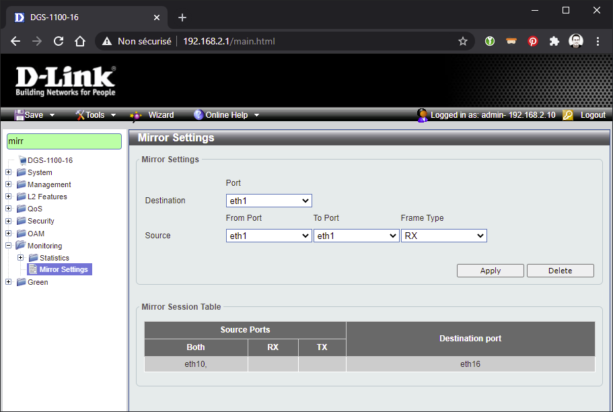
Task: Click the browser back arrow
Action: click(15, 41)
